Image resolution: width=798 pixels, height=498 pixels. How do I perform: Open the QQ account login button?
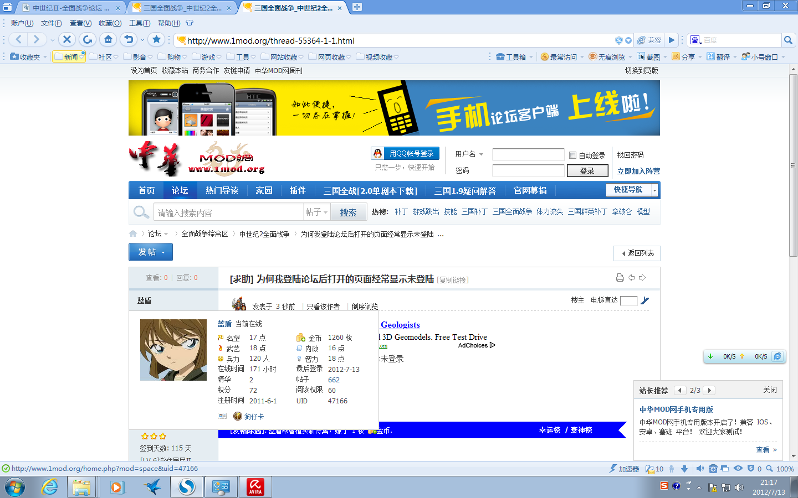[x=405, y=153]
